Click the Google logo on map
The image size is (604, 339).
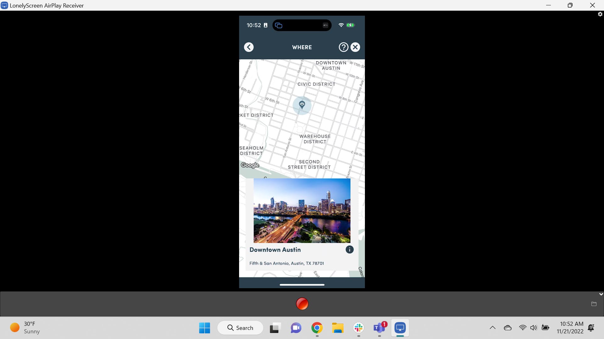[x=250, y=165]
